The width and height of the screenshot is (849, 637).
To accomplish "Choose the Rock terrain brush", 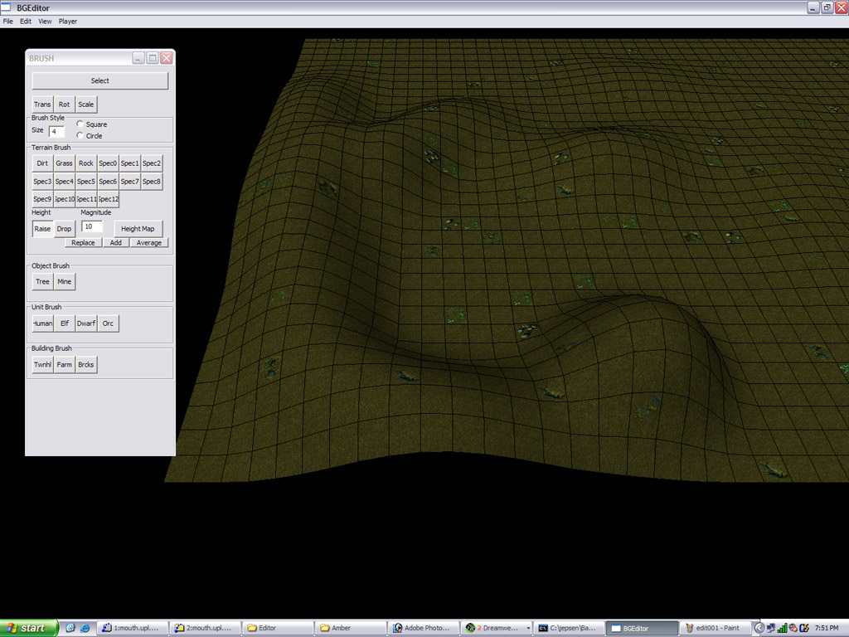I will click(x=86, y=163).
